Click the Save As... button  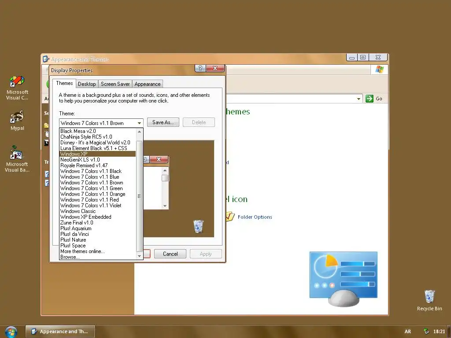pos(163,122)
